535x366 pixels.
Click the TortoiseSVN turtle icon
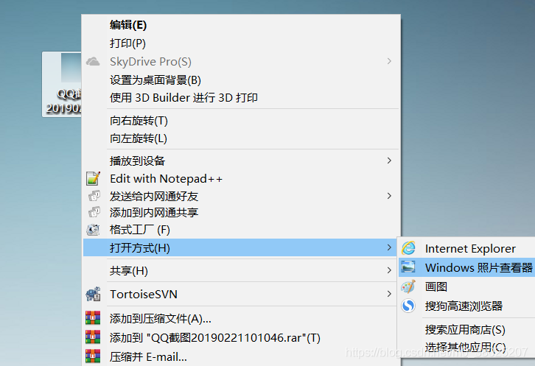(93, 294)
